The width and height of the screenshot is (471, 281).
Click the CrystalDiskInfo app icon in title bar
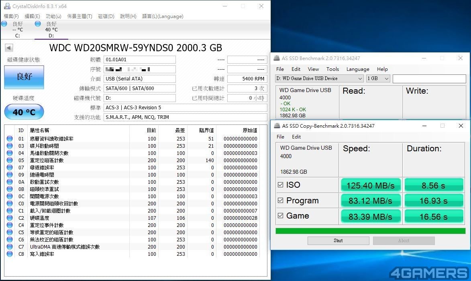click(7, 6)
